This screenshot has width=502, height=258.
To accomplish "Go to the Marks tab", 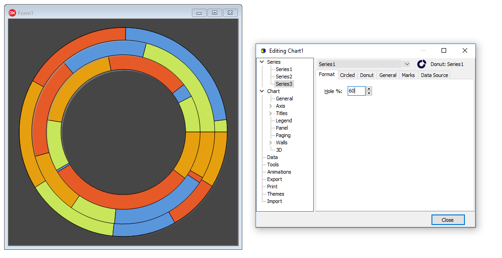I will click(x=408, y=75).
